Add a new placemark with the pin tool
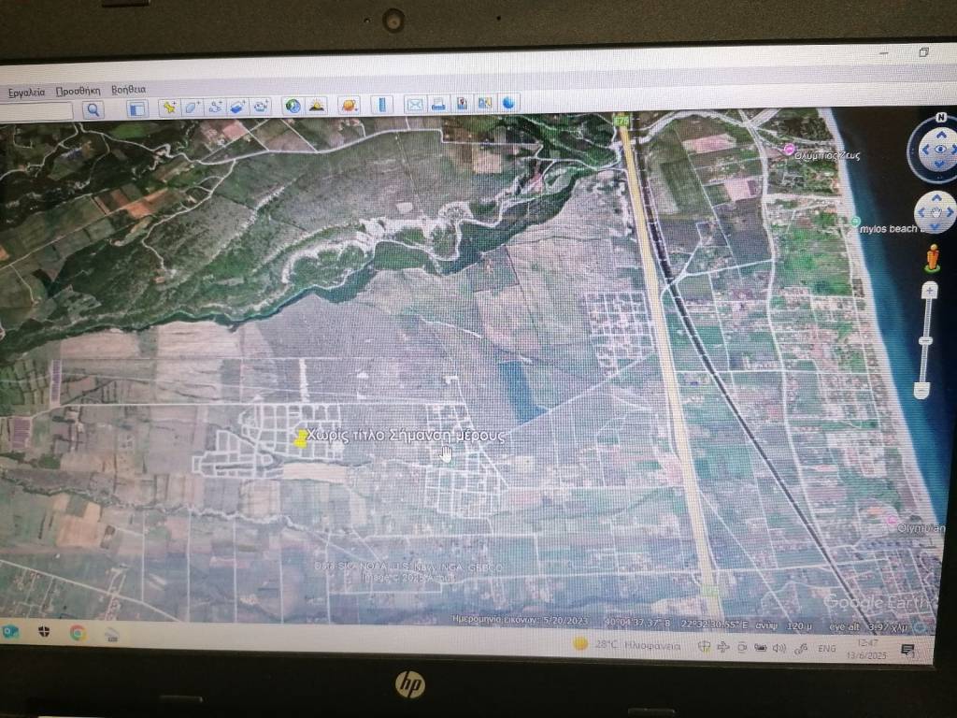The width and height of the screenshot is (957, 718). click(169, 108)
